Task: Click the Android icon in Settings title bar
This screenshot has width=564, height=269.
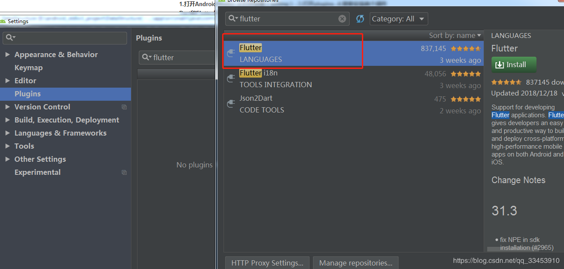Action: (3, 21)
